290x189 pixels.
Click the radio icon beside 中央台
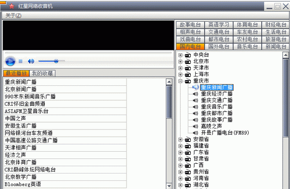(x=188, y=55)
